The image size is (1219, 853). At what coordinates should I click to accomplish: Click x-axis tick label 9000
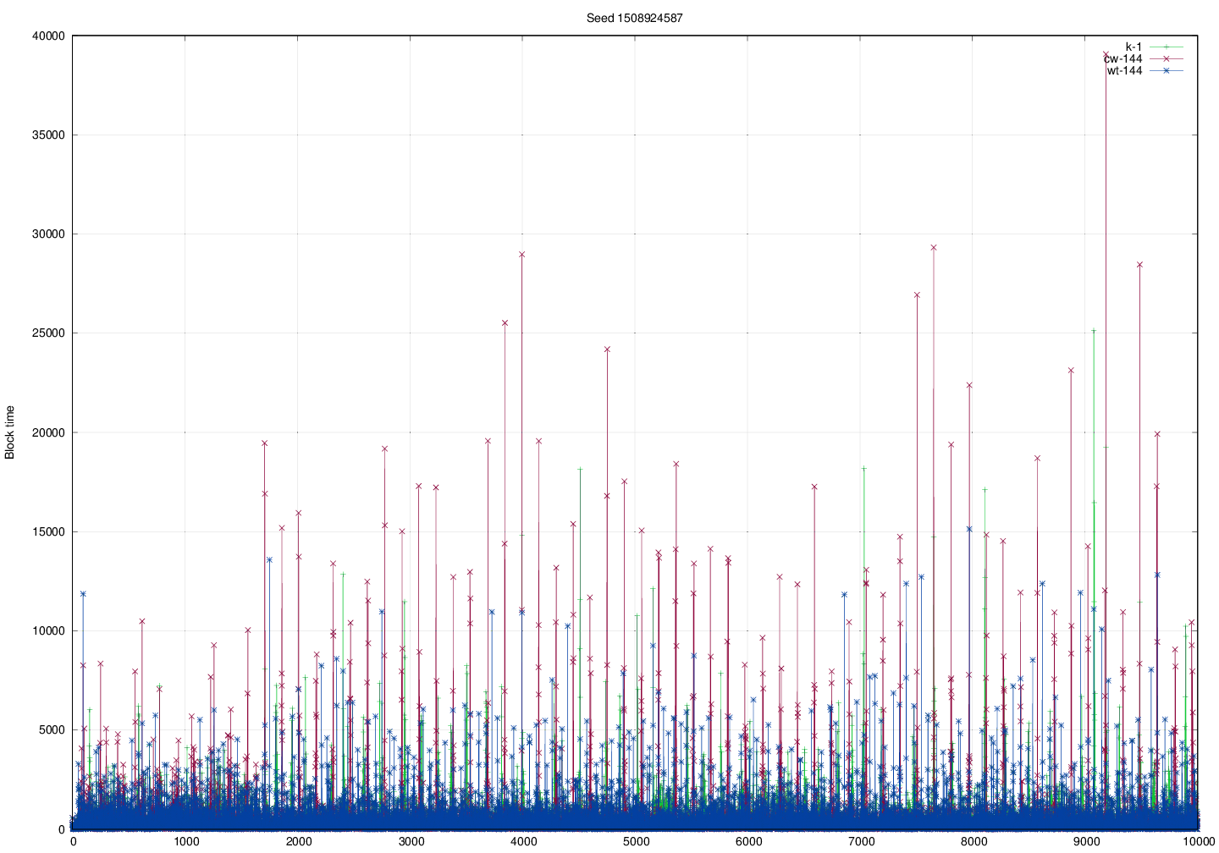[x=1086, y=841]
